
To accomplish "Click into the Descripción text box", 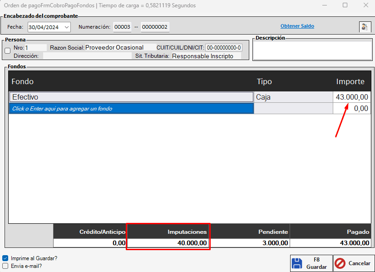I will pos(312,50).
